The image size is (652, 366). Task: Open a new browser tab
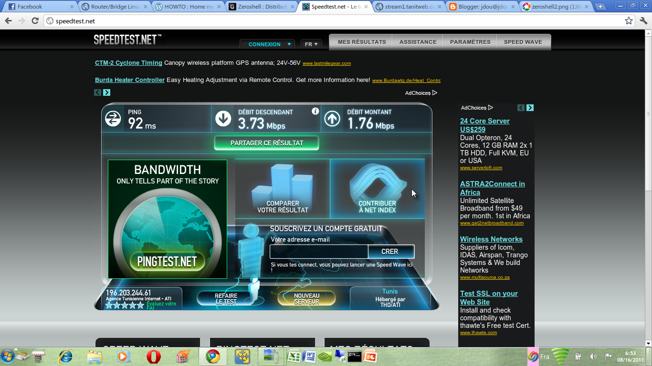tap(600, 7)
